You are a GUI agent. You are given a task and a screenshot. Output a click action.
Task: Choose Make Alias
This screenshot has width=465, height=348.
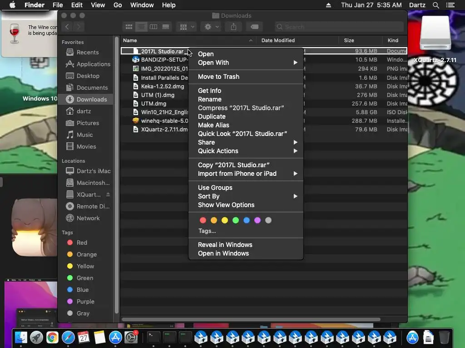pos(246,125)
